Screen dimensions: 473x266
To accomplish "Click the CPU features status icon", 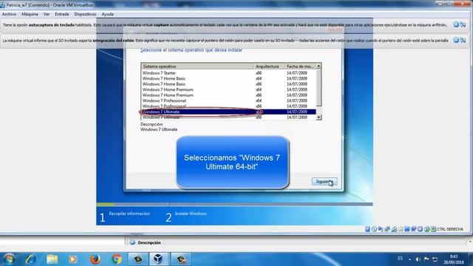I will click(420, 229).
